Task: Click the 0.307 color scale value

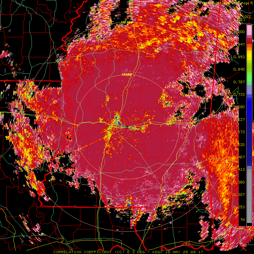Action: [239, 195]
